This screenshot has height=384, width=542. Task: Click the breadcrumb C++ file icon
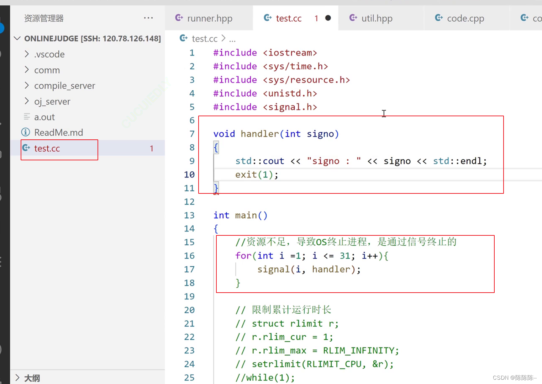click(x=184, y=38)
